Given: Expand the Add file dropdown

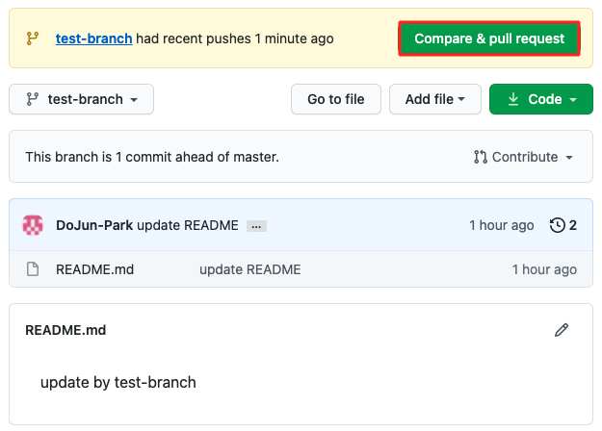Looking at the screenshot, I should 435,99.
